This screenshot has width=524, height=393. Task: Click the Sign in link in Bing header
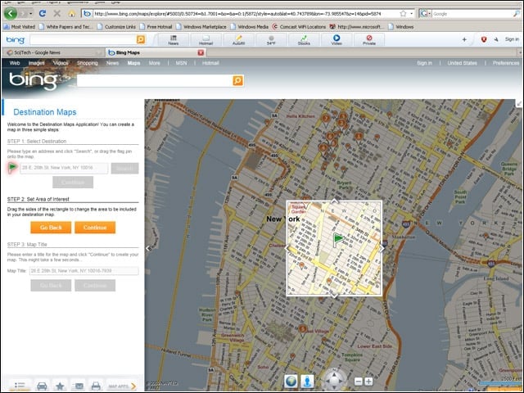pos(424,63)
